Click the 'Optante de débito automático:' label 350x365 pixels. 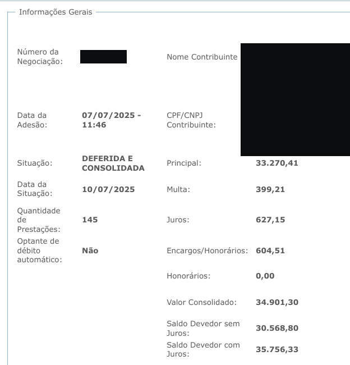(40, 250)
